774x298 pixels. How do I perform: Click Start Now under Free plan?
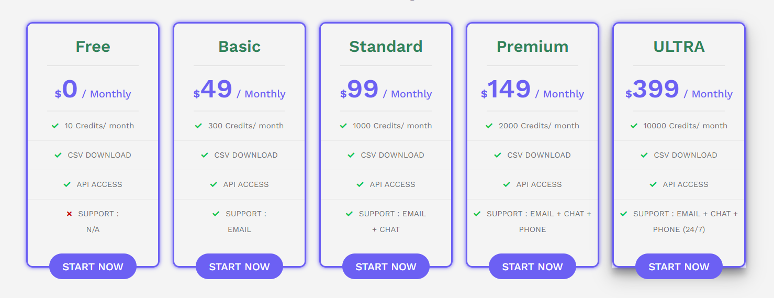click(93, 267)
